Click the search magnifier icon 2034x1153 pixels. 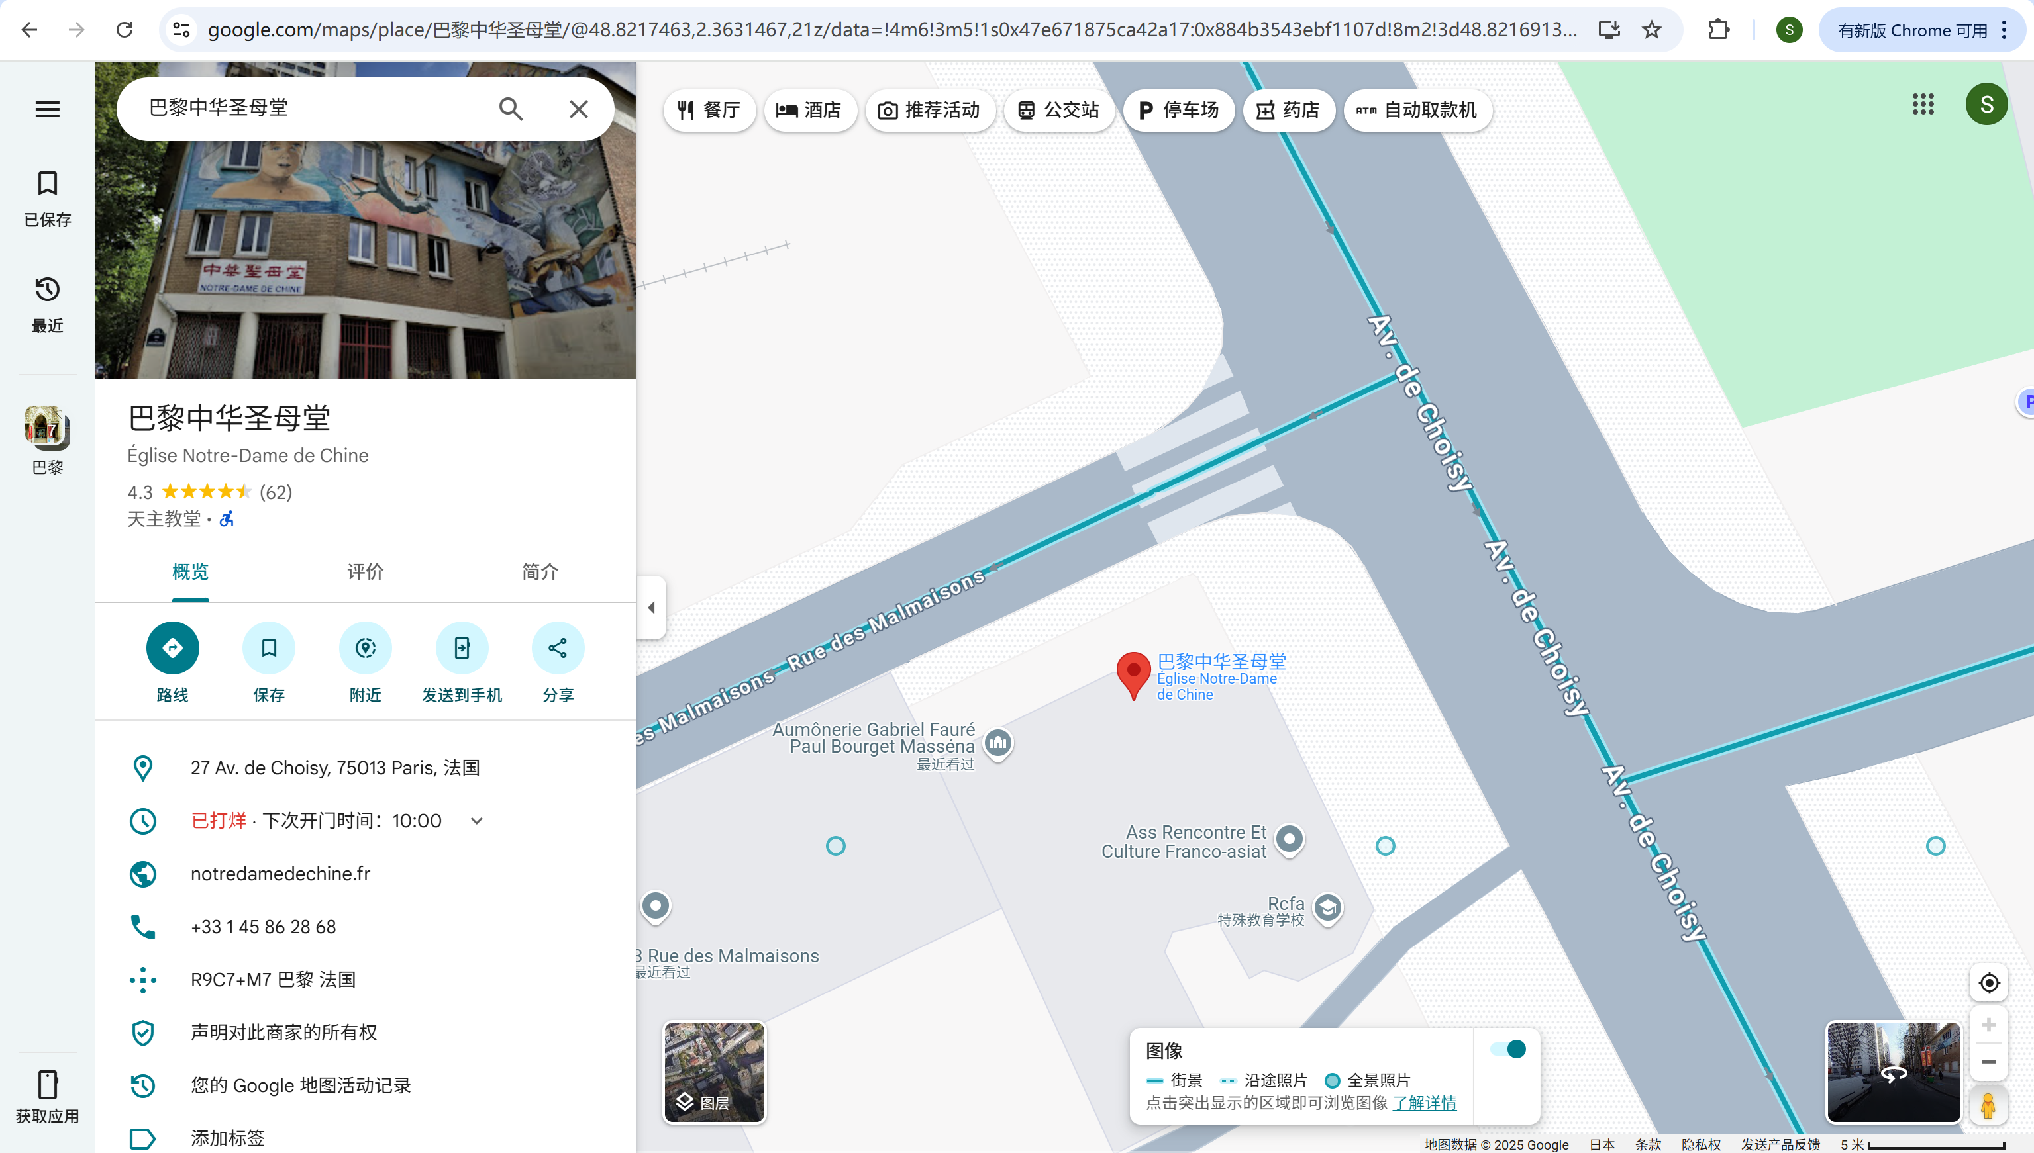coord(511,109)
